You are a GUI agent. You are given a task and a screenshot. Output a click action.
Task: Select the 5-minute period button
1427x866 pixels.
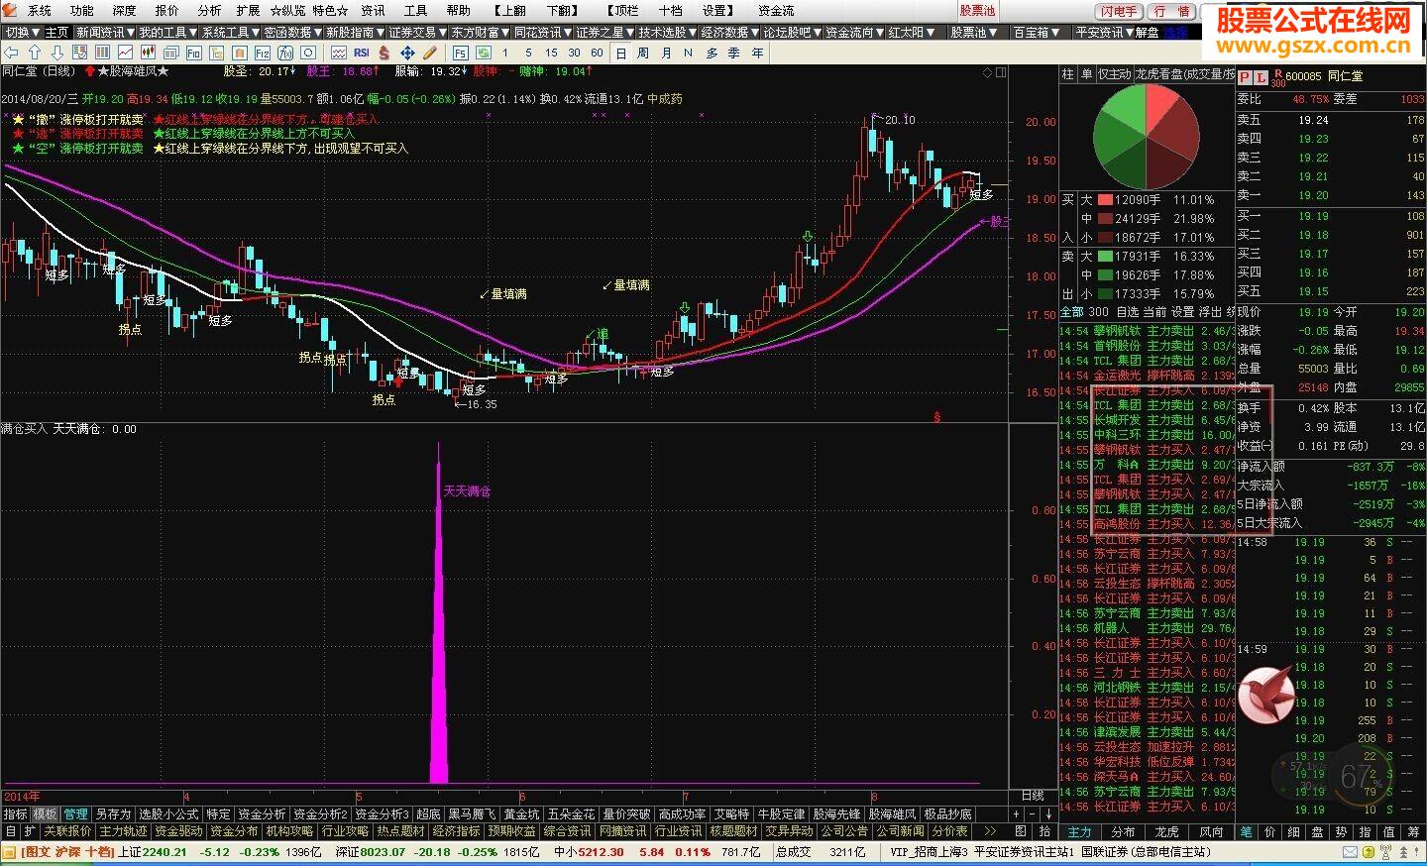pyautogui.click(x=529, y=53)
